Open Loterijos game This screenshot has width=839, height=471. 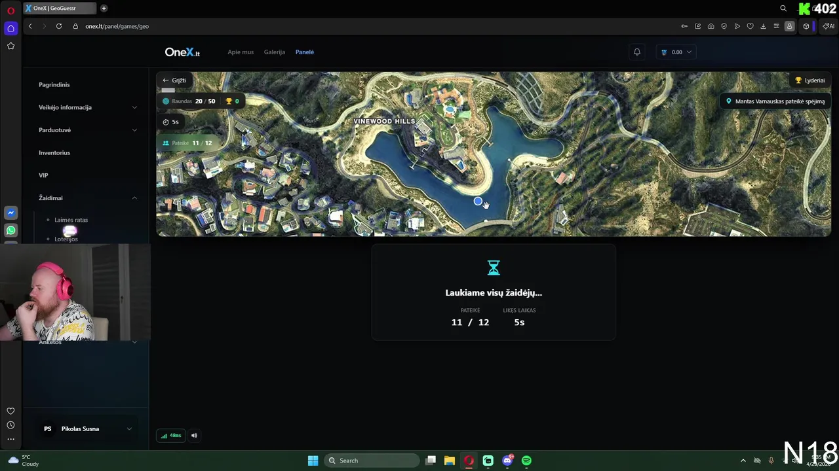[66, 239]
